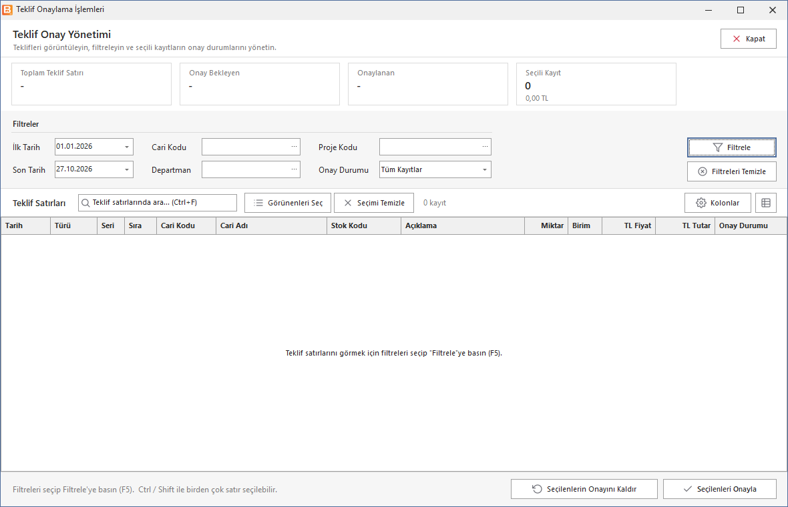Image resolution: width=788 pixels, height=507 pixels.
Task: Click the Seçili Kayıt summary card
Action: tap(596, 84)
